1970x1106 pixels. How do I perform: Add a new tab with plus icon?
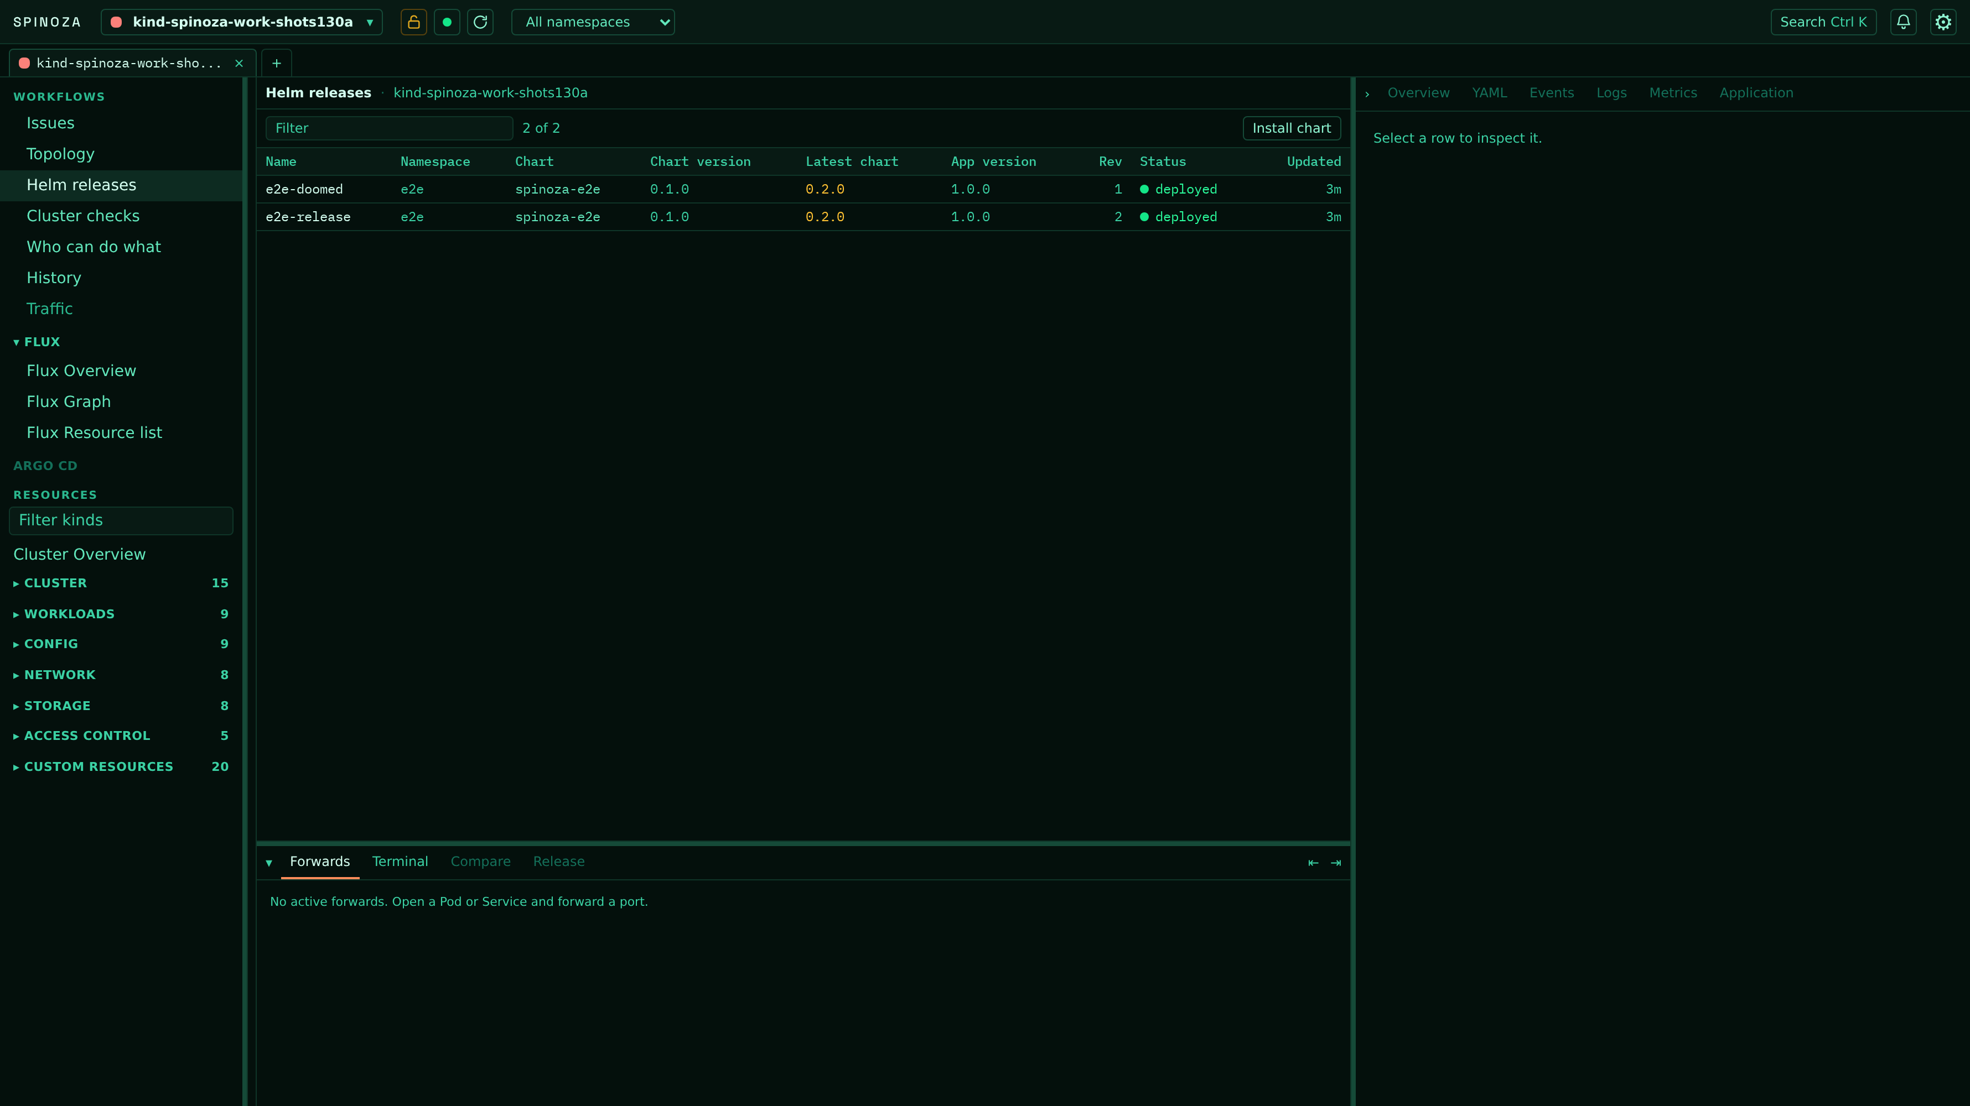pos(277,64)
